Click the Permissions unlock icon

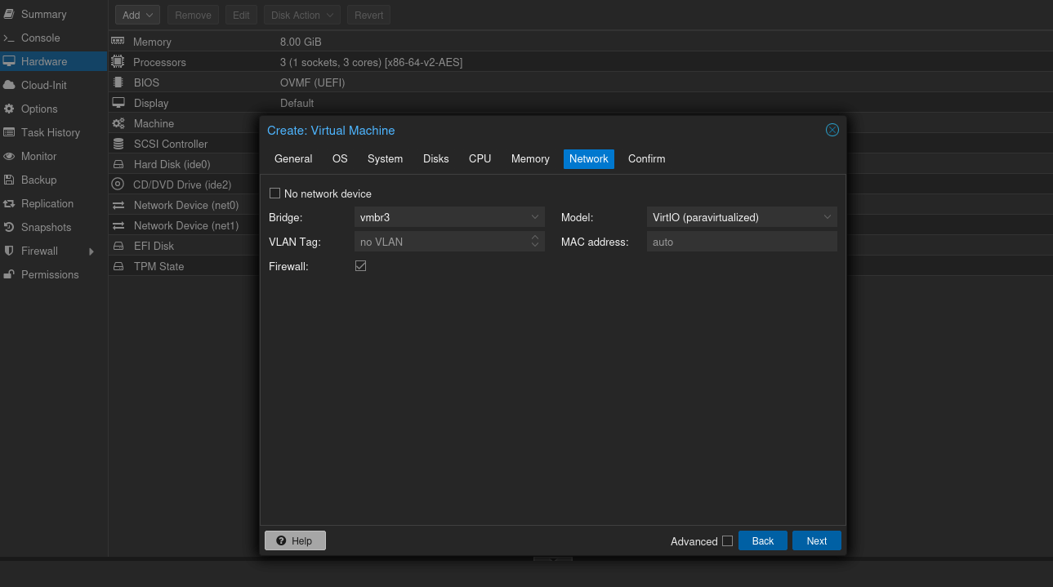pos(9,274)
